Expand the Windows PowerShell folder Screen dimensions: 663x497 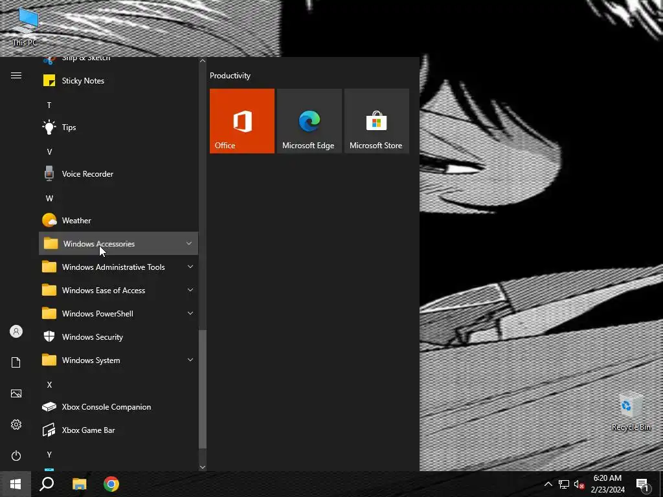(x=118, y=313)
